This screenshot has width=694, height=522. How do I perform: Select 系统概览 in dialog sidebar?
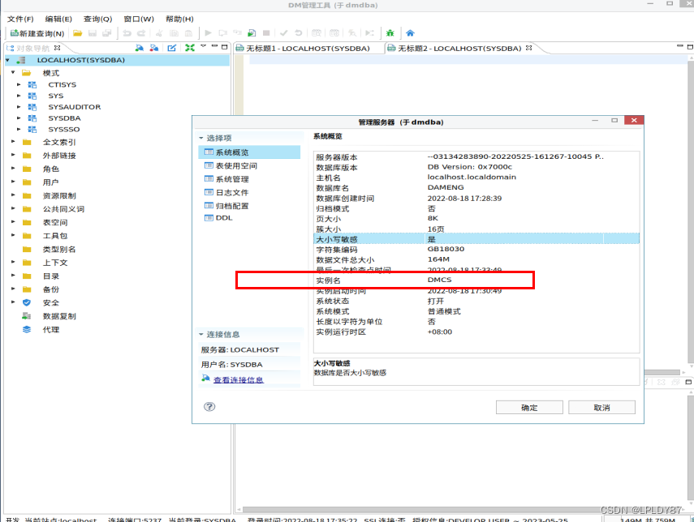coord(249,152)
